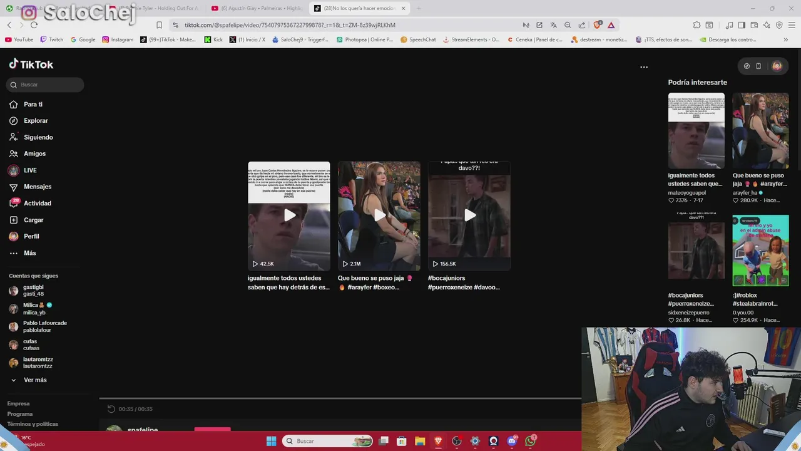Click Brave Rewards triangle icon
Viewport: 801px width, 451px height.
click(611, 25)
